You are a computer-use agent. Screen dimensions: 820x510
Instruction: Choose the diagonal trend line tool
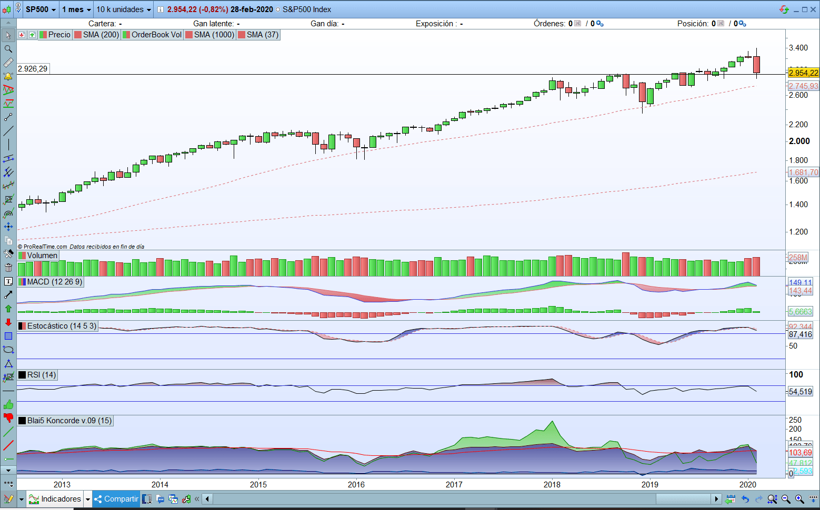pos(8,131)
